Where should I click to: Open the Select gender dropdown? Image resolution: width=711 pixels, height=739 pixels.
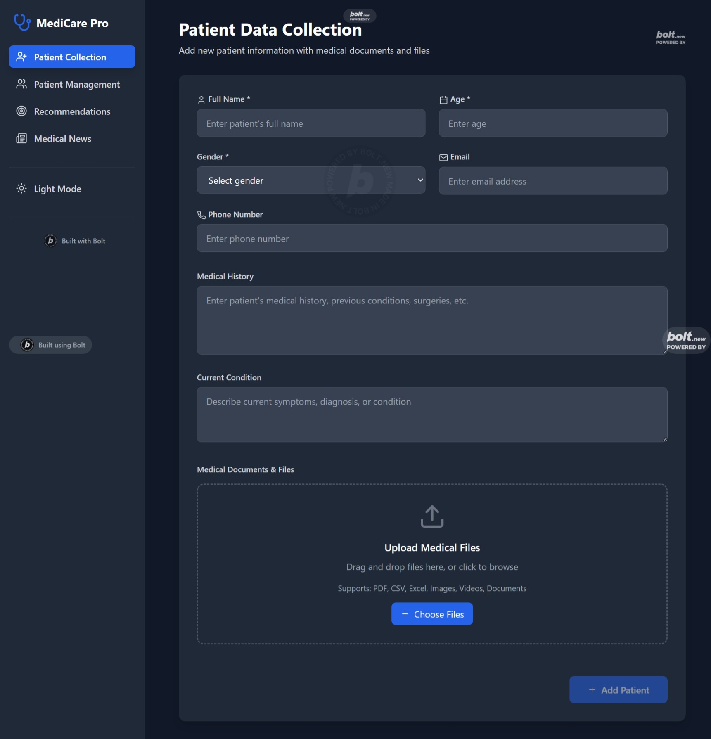tap(311, 180)
